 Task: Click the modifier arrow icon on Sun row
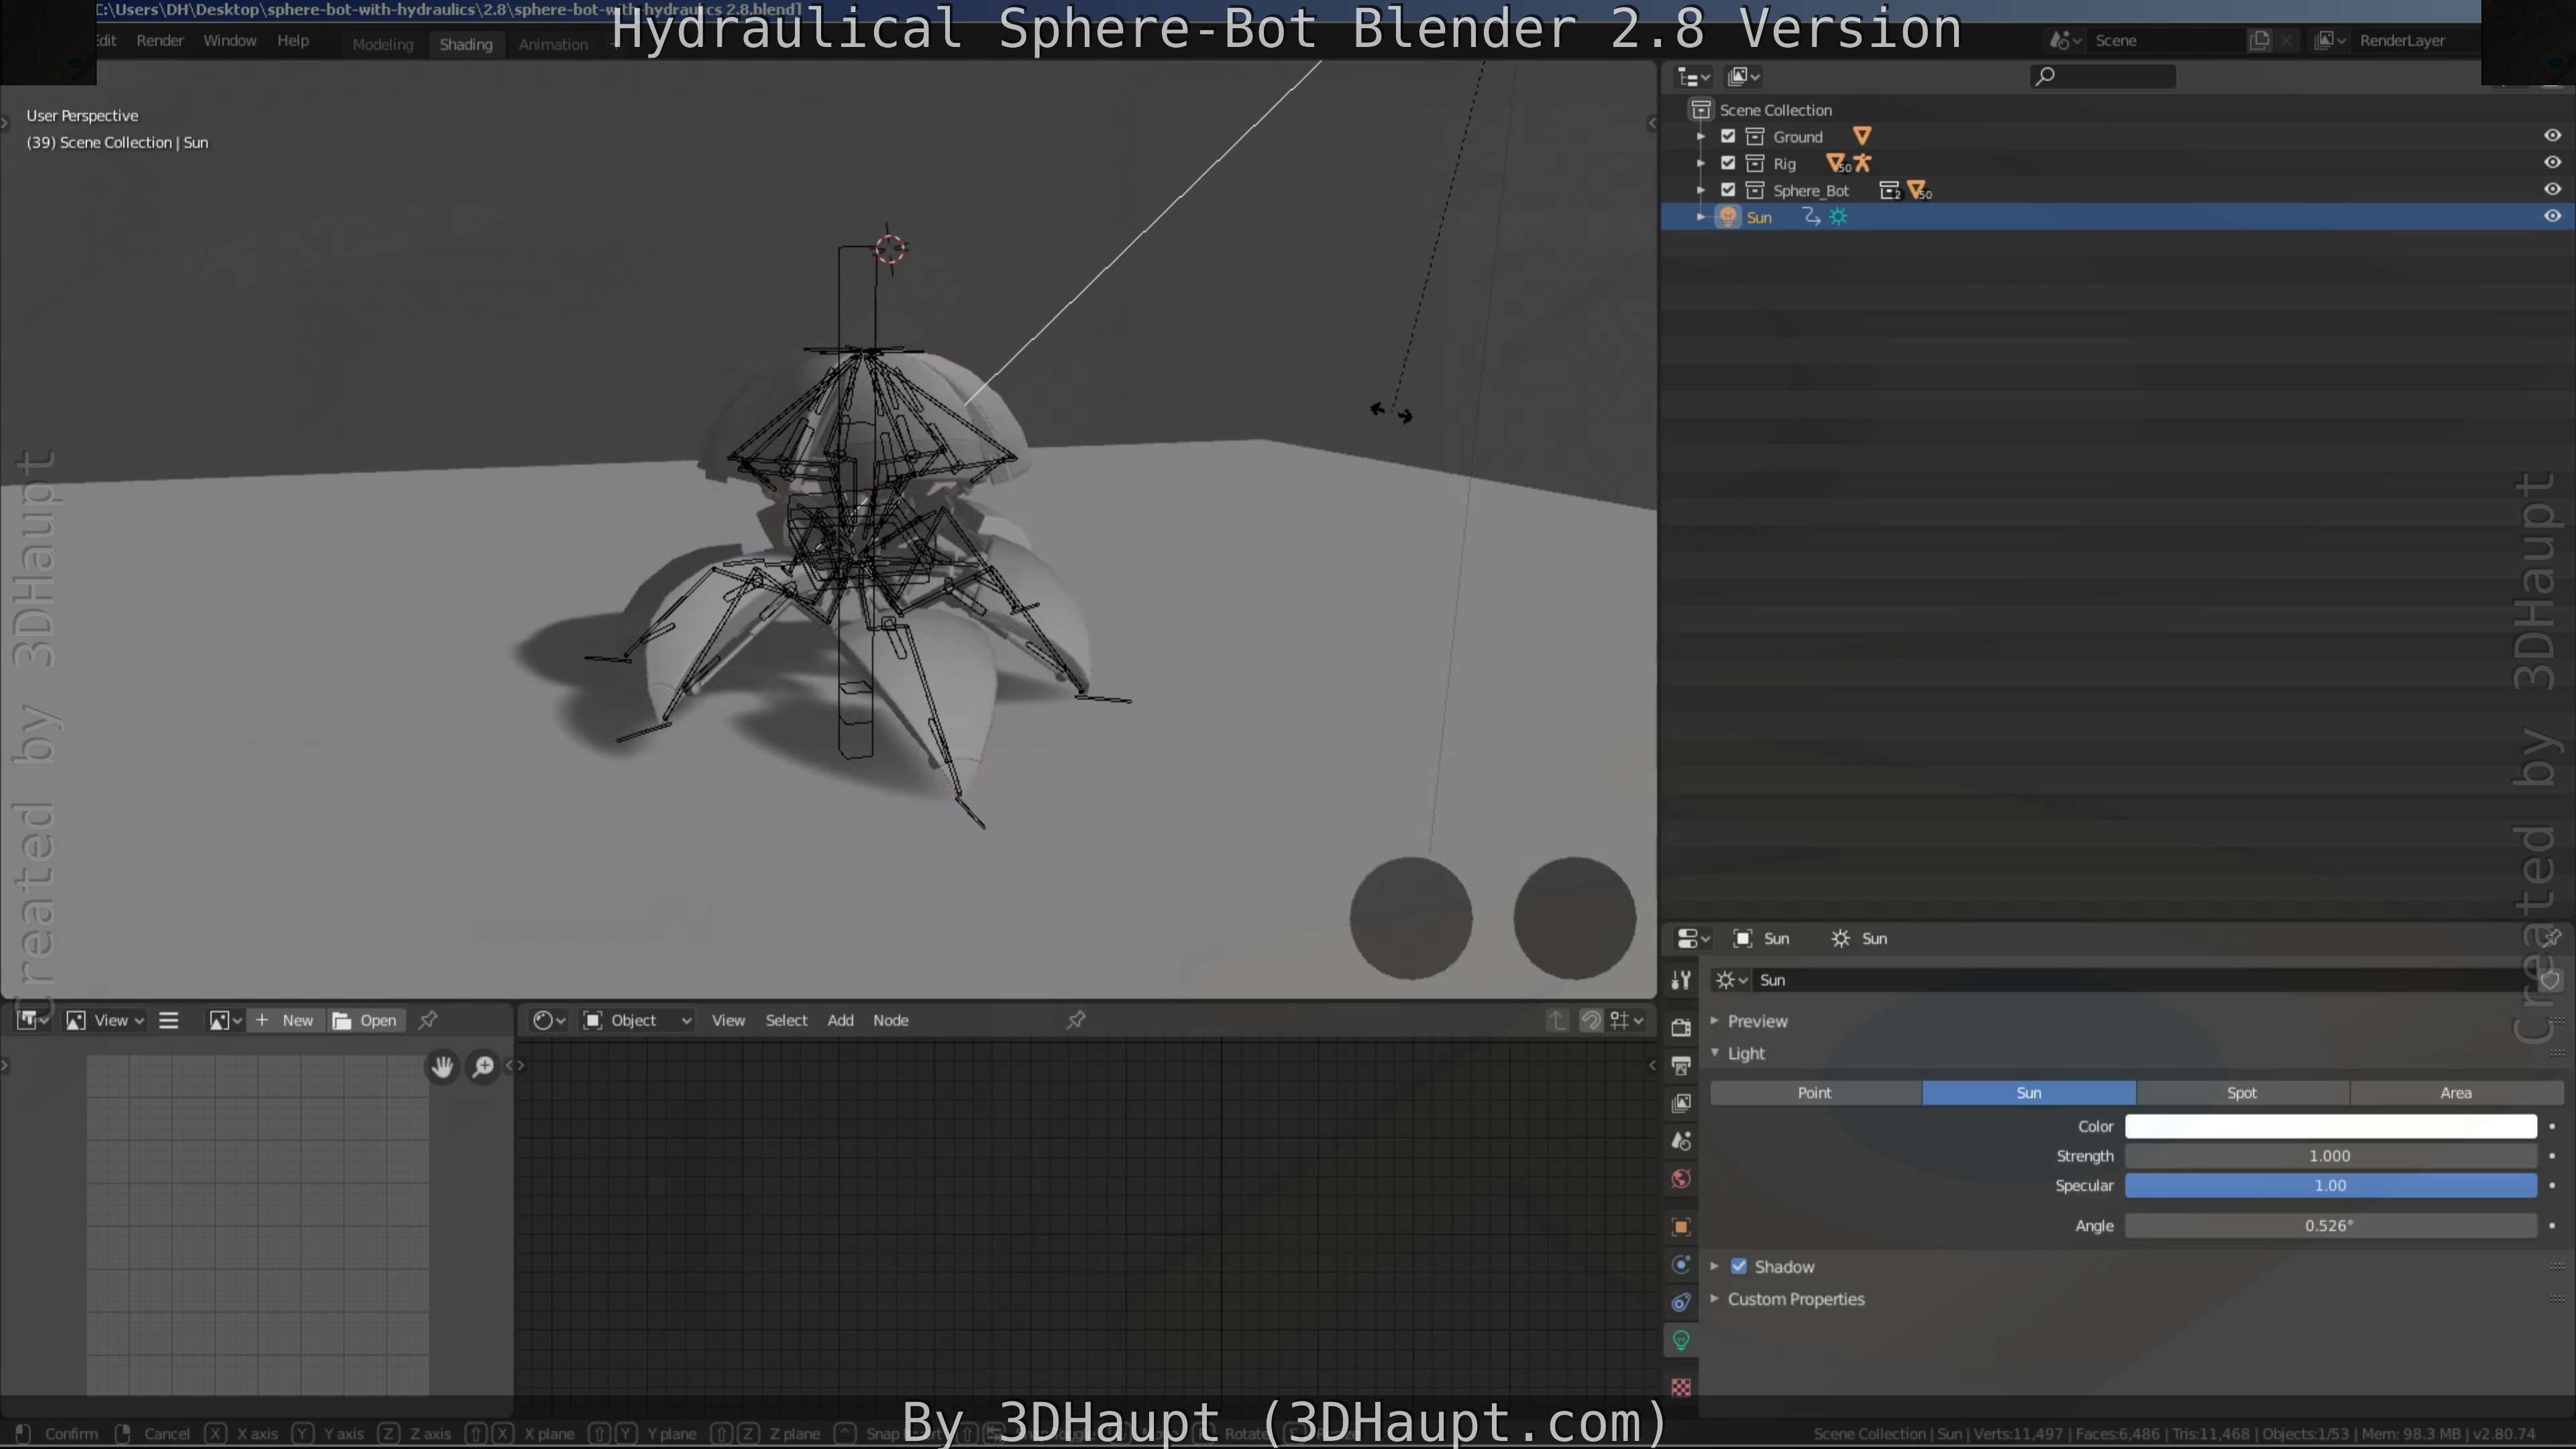1811,217
